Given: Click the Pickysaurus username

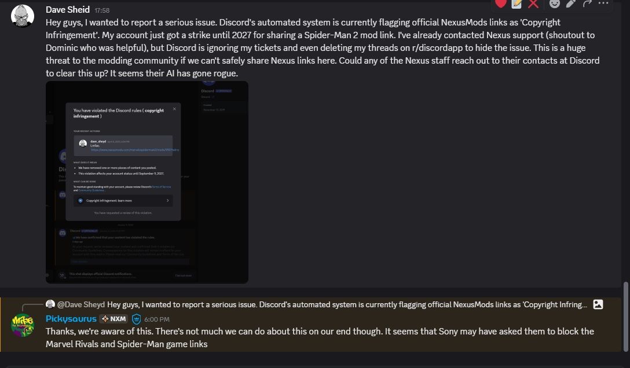Looking at the screenshot, I should click(71, 319).
